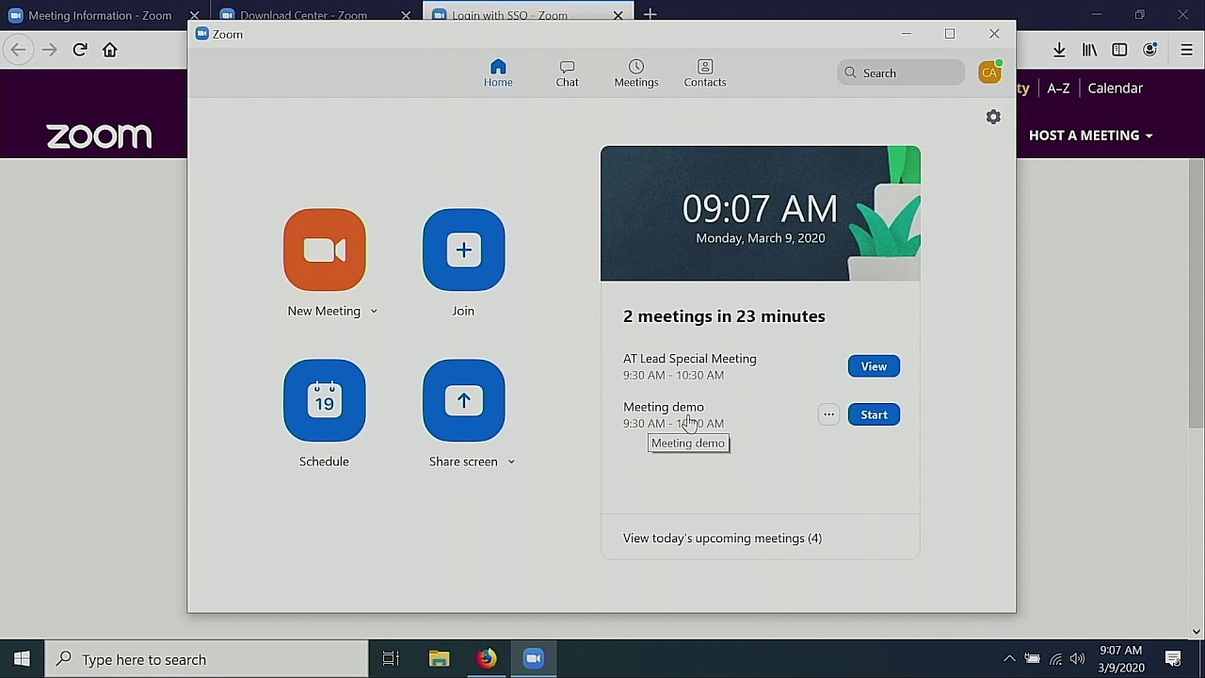View the AT Lead Special Meeting
The image size is (1205, 678).
[x=874, y=366]
